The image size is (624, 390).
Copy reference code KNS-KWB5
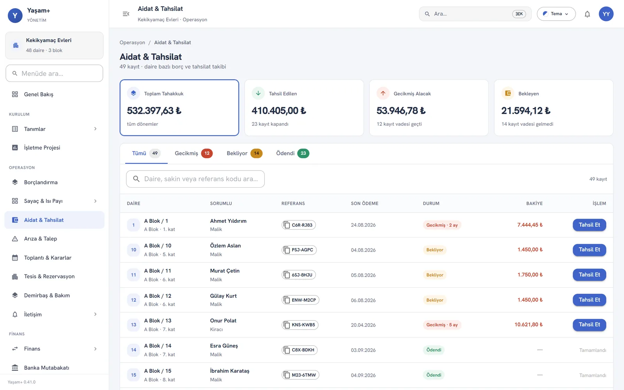(x=300, y=325)
